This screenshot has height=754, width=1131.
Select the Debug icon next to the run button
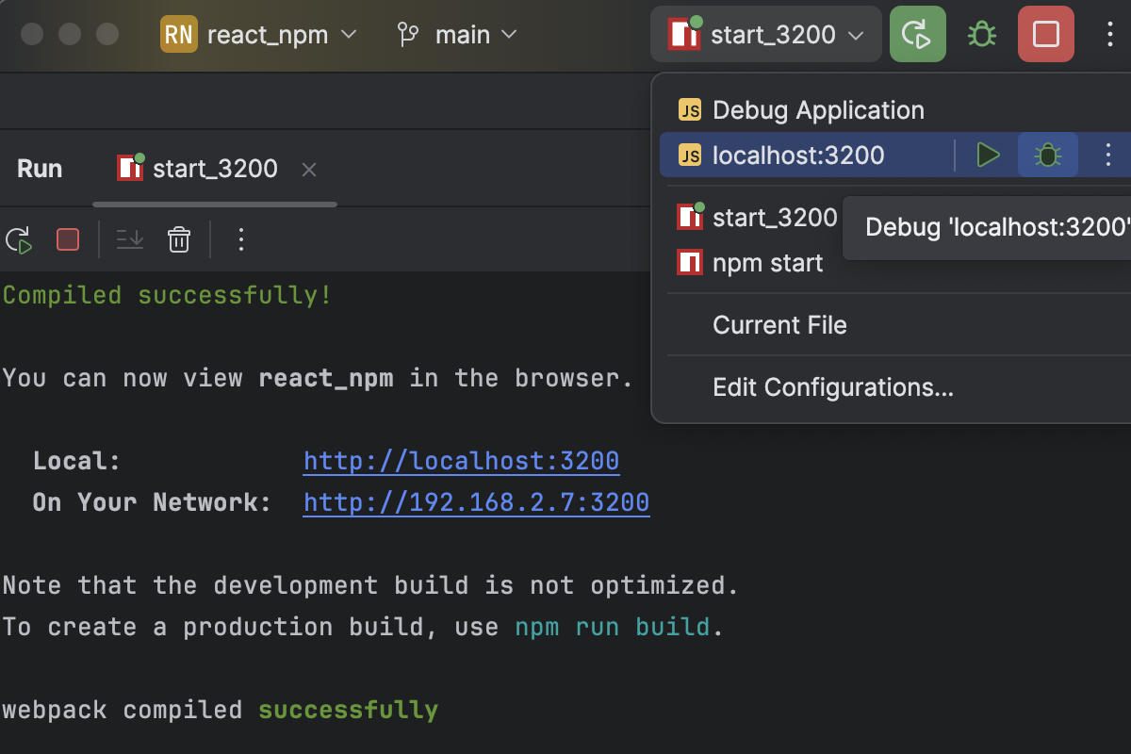980,34
